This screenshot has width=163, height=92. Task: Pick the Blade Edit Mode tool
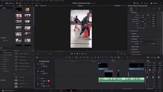(x=76, y=57)
